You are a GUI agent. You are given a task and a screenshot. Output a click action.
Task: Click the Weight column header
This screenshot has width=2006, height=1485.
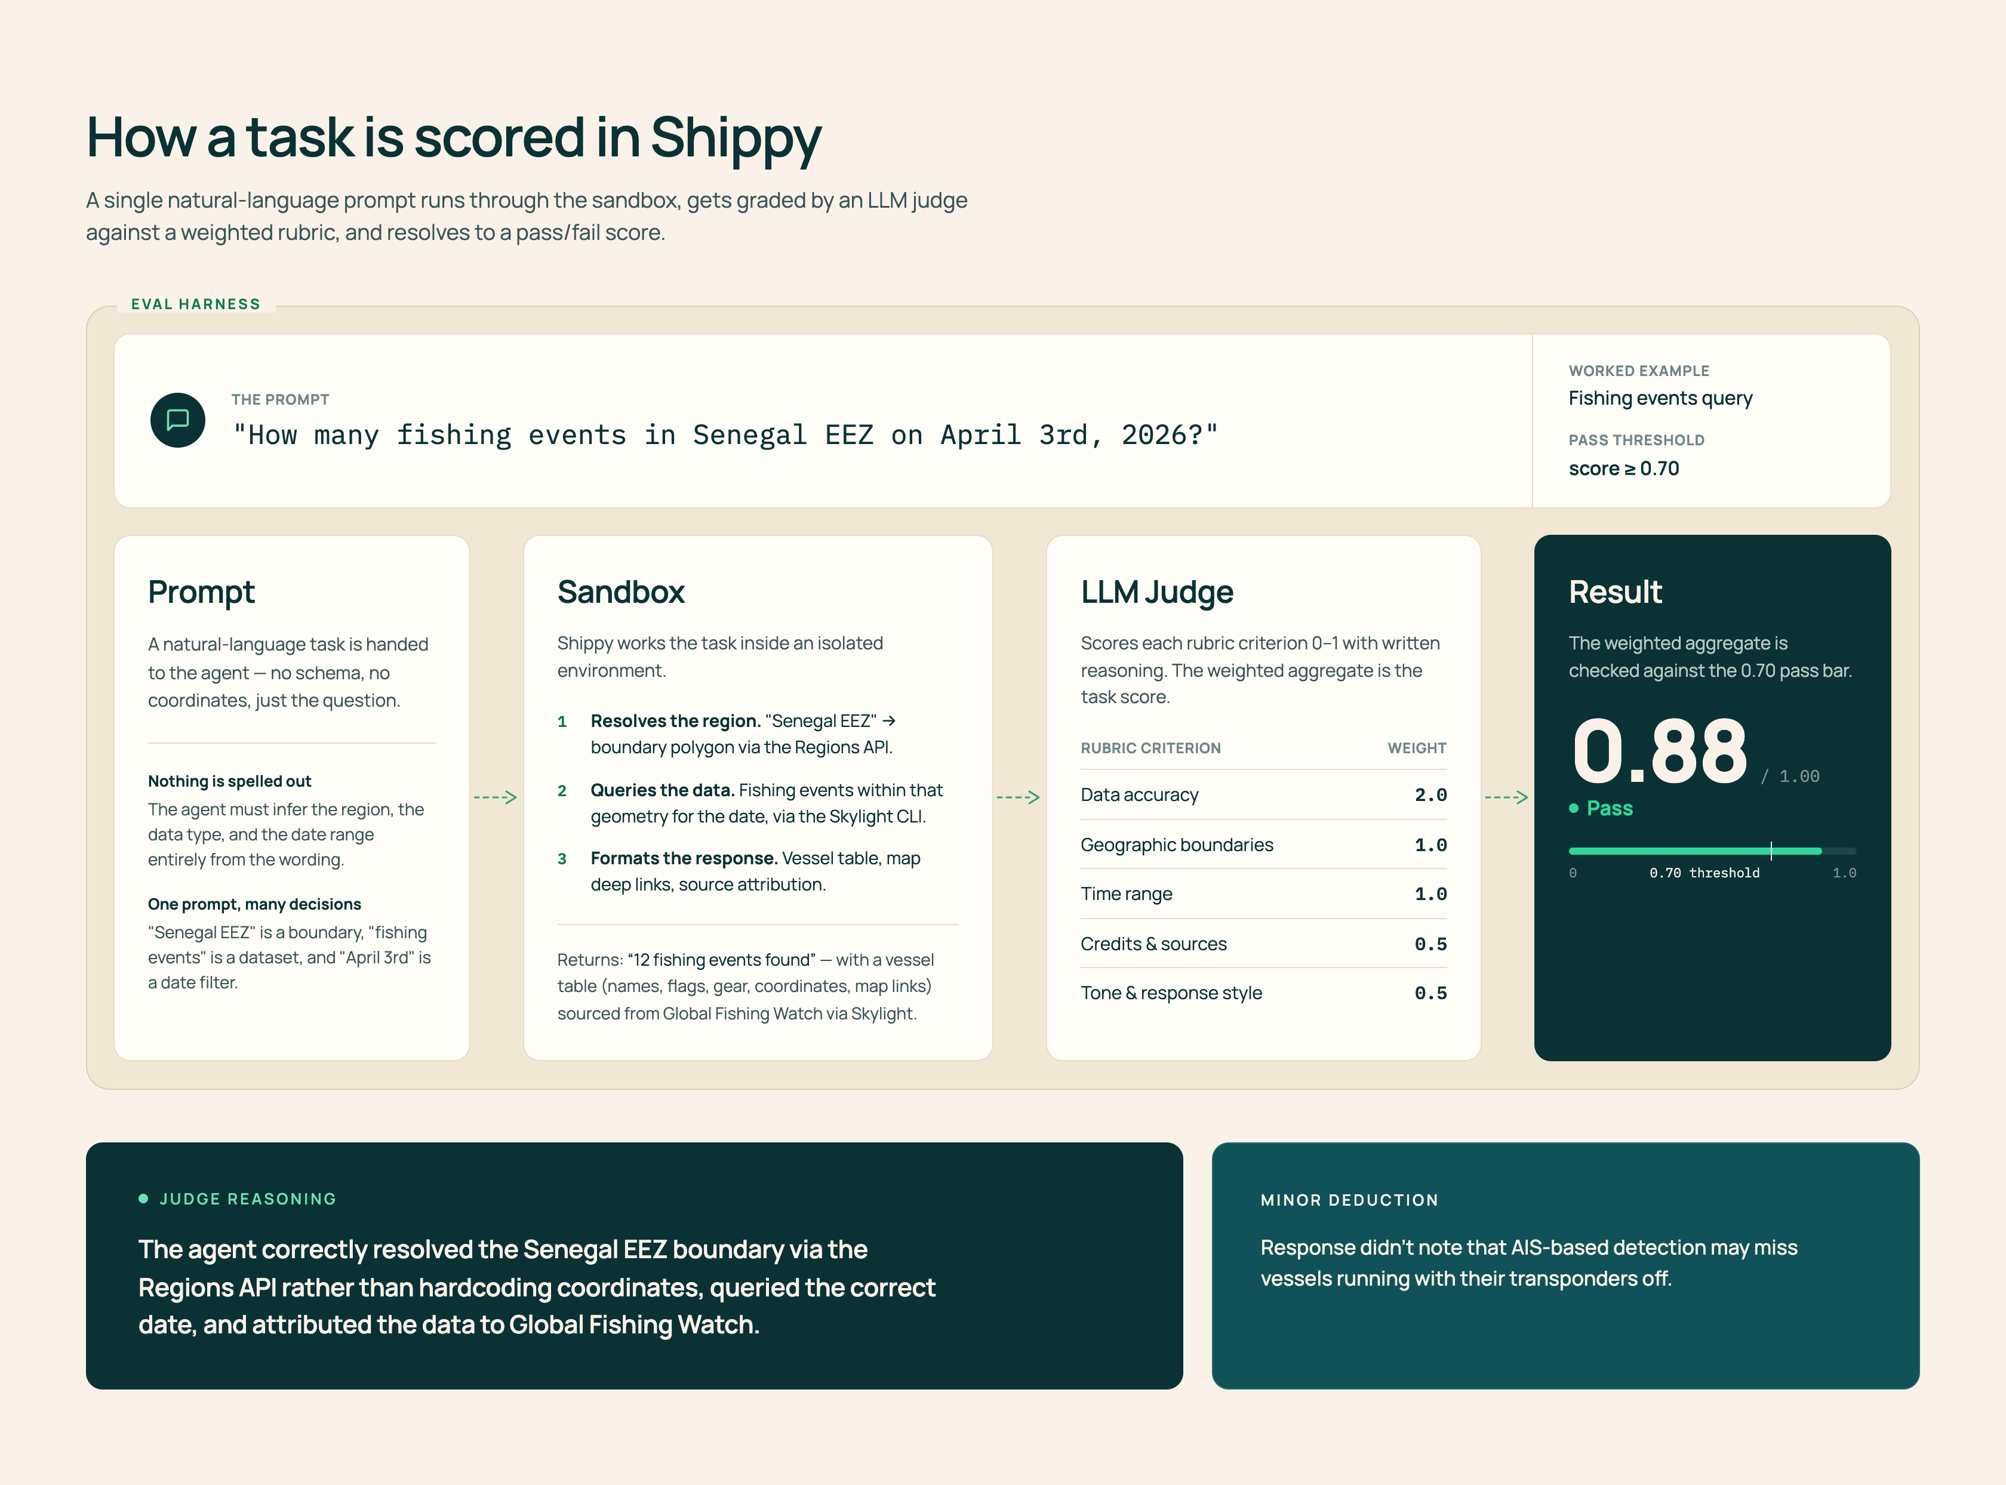click(1417, 748)
